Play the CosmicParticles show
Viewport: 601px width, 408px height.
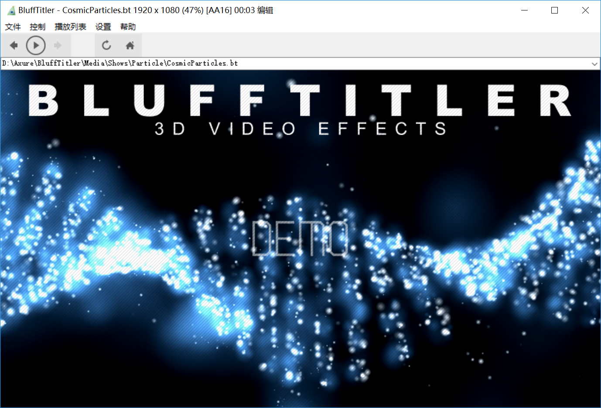point(36,45)
